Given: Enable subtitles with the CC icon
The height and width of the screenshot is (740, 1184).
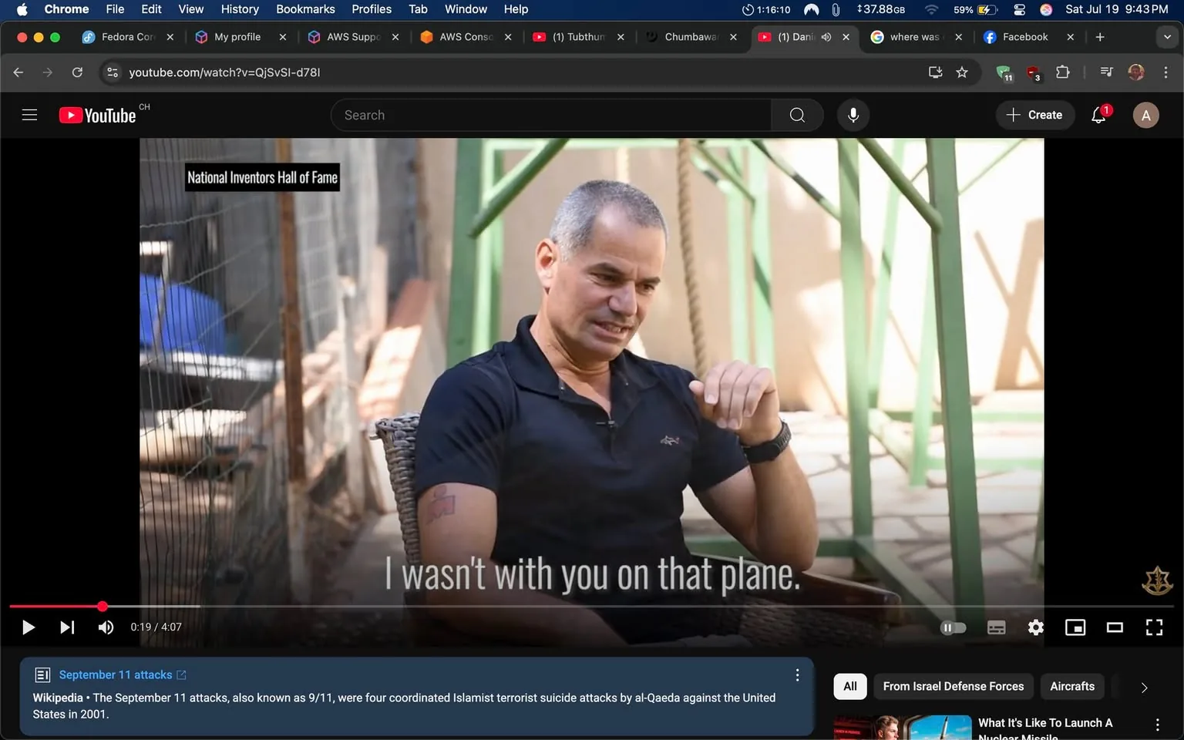Looking at the screenshot, I should 996,627.
